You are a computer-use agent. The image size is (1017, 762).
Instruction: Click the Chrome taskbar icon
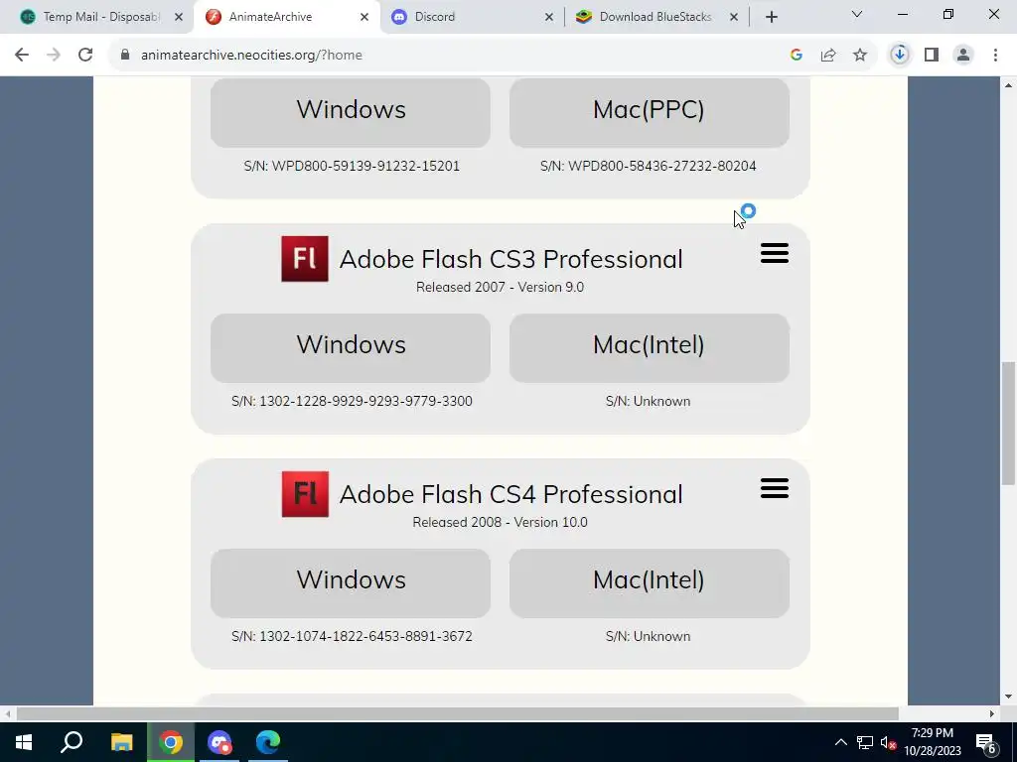(171, 742)
